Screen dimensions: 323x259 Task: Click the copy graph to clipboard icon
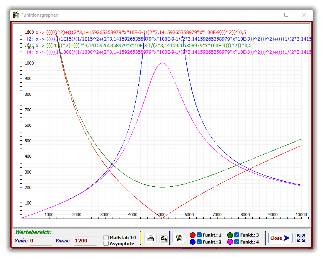178,238
